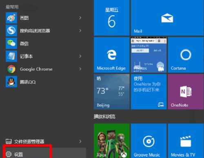This screenshot has width=204, height=158.
Task: Open the Photos tile
Action: click(149, 55)
